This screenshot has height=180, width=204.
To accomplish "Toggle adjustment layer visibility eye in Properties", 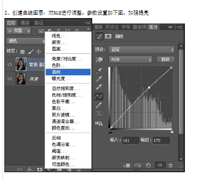I will click(x=160, y=165).
